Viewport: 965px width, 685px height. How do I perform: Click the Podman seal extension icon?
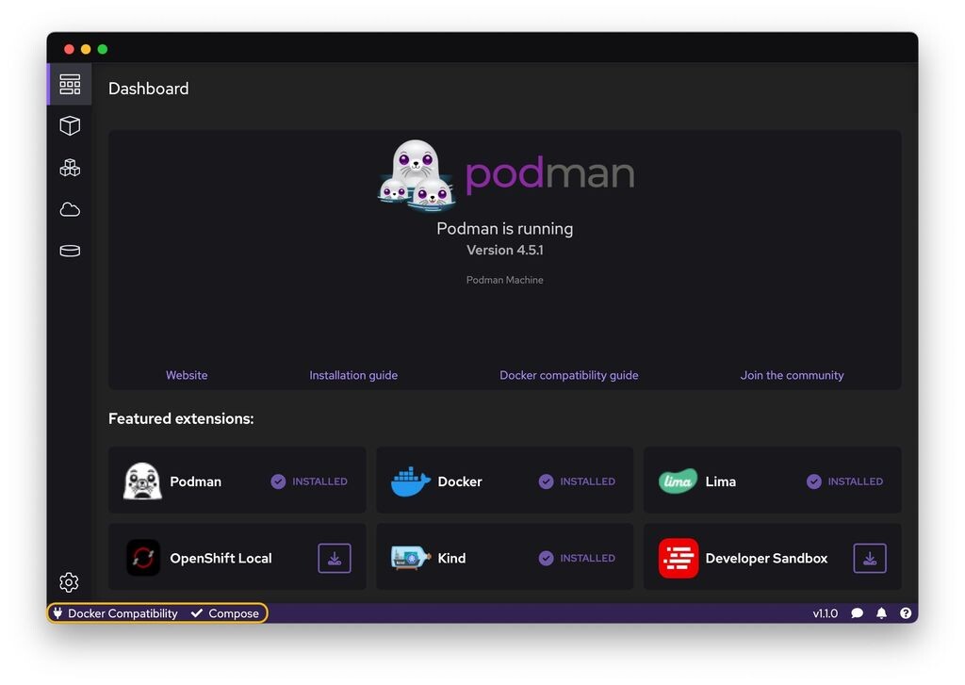coord(143,481)
